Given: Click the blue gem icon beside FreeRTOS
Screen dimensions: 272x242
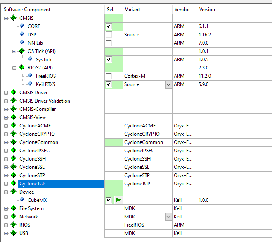Looking at the screenshot, I should click(31, 76).
